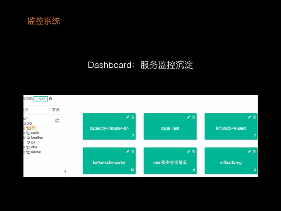Select the fd node in the tree
281x211 pixels.
[33, 128]
